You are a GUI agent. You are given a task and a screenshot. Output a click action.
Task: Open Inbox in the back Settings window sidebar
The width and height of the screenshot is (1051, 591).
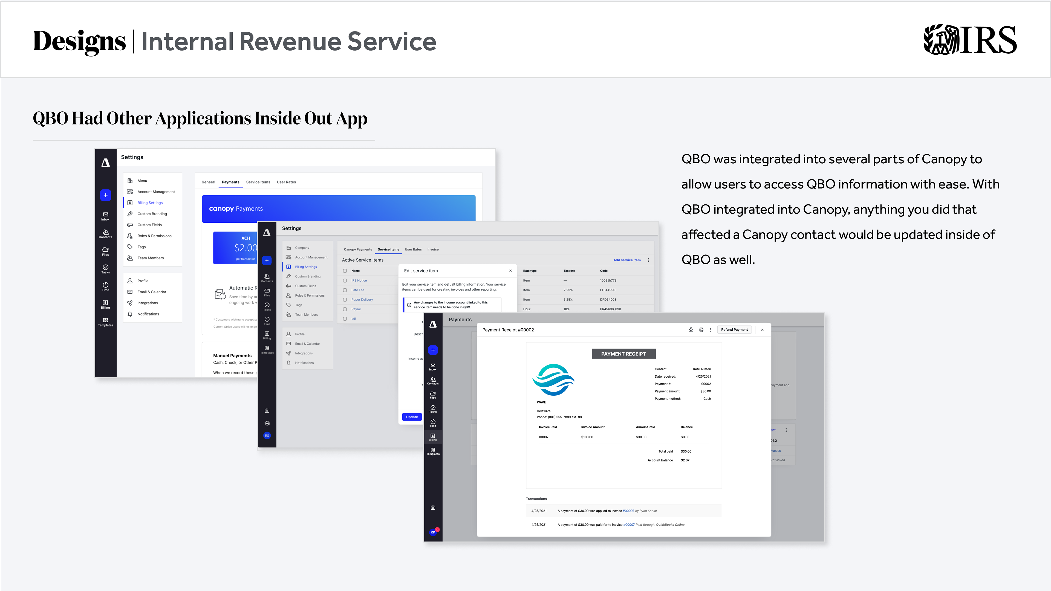coord(105,216)
